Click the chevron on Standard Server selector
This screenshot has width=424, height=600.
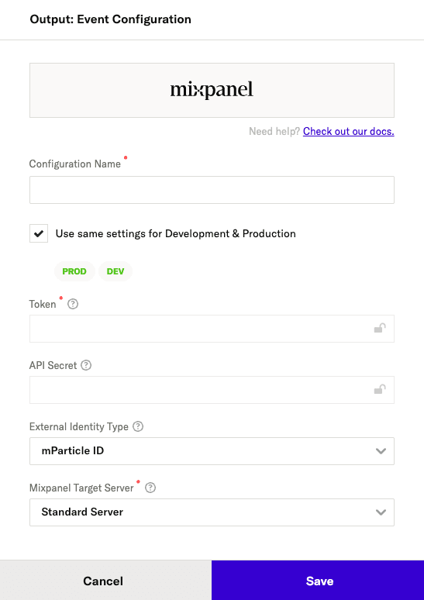pyautogui.click(x=381, y=512)
